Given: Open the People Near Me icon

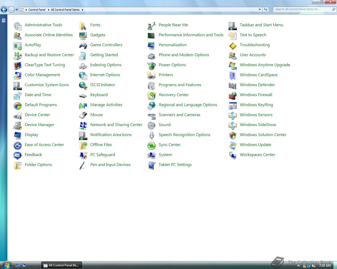Looking at the screenshot, I should point(151,26).
